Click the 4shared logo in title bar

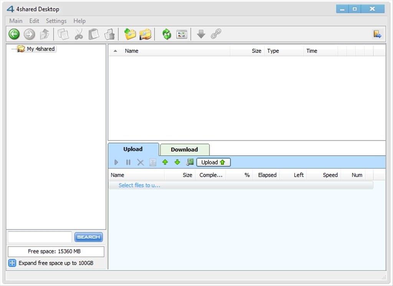10,9
